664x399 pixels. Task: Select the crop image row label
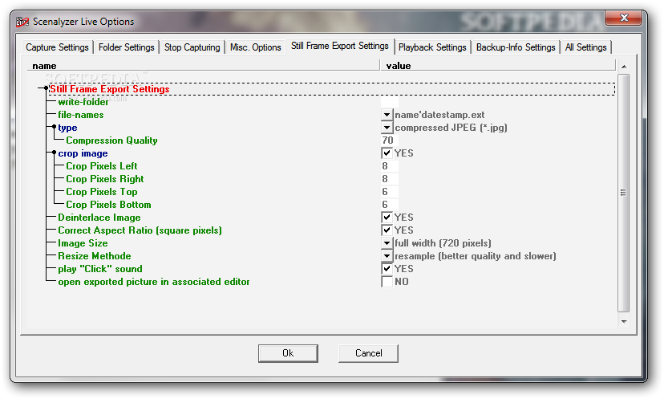click(x=83, y=153)
